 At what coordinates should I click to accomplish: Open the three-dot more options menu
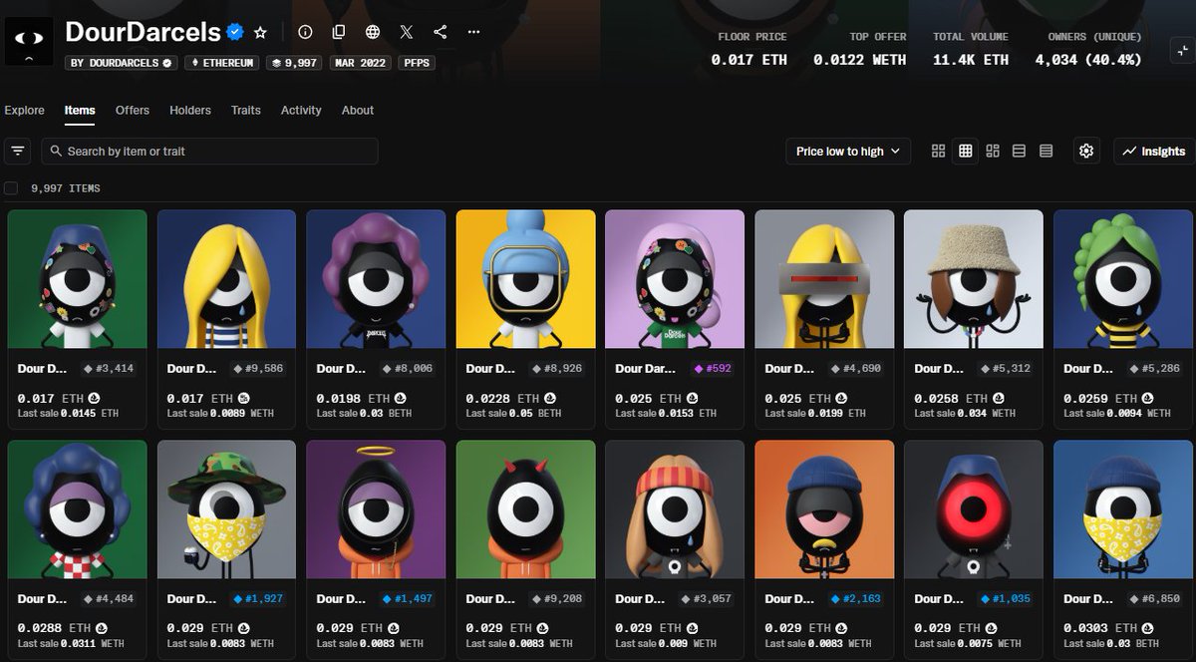coord(473,32)
